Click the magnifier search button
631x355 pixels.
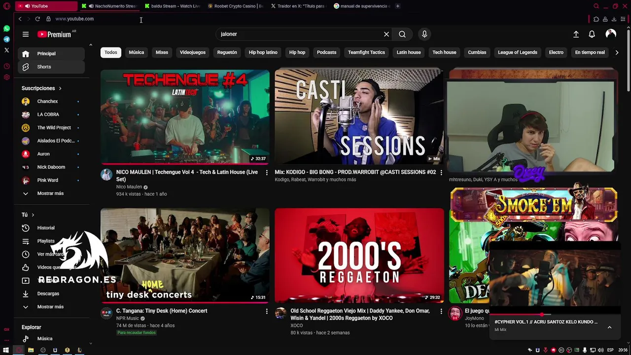coord(402,34)
